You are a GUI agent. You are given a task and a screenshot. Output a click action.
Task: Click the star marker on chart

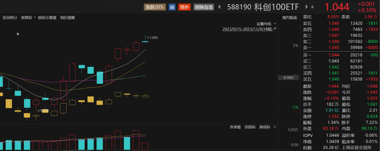click(x=18, y=34)
